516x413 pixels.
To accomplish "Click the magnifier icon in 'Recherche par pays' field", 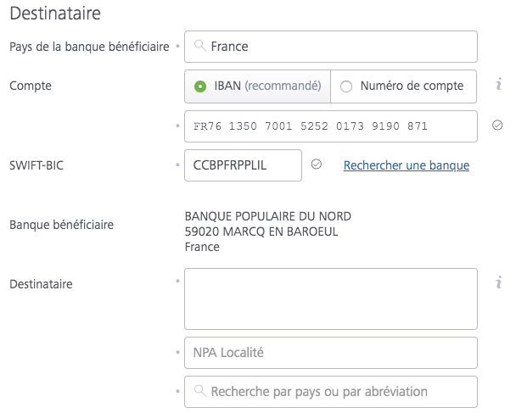I will click(199, 391).
